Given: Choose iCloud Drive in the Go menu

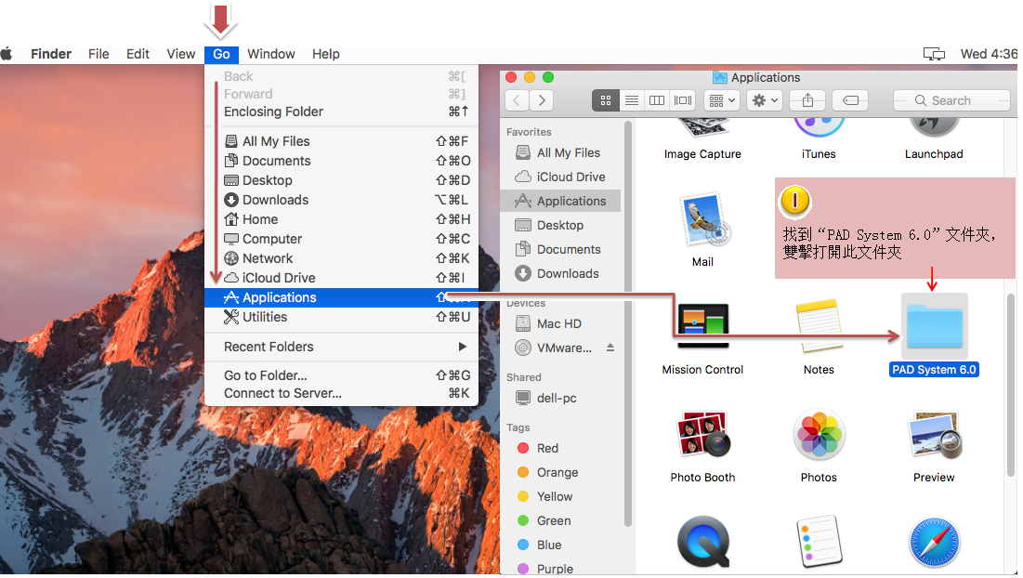Looking at the screenshot, I should click(x=341, y=278).
